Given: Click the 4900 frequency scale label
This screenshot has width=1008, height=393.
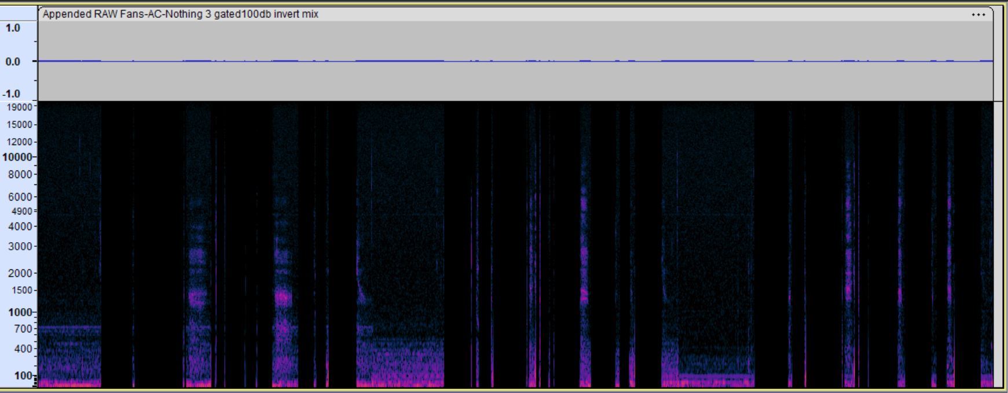Looking at the screenshot, I should (x=21, y=211).
